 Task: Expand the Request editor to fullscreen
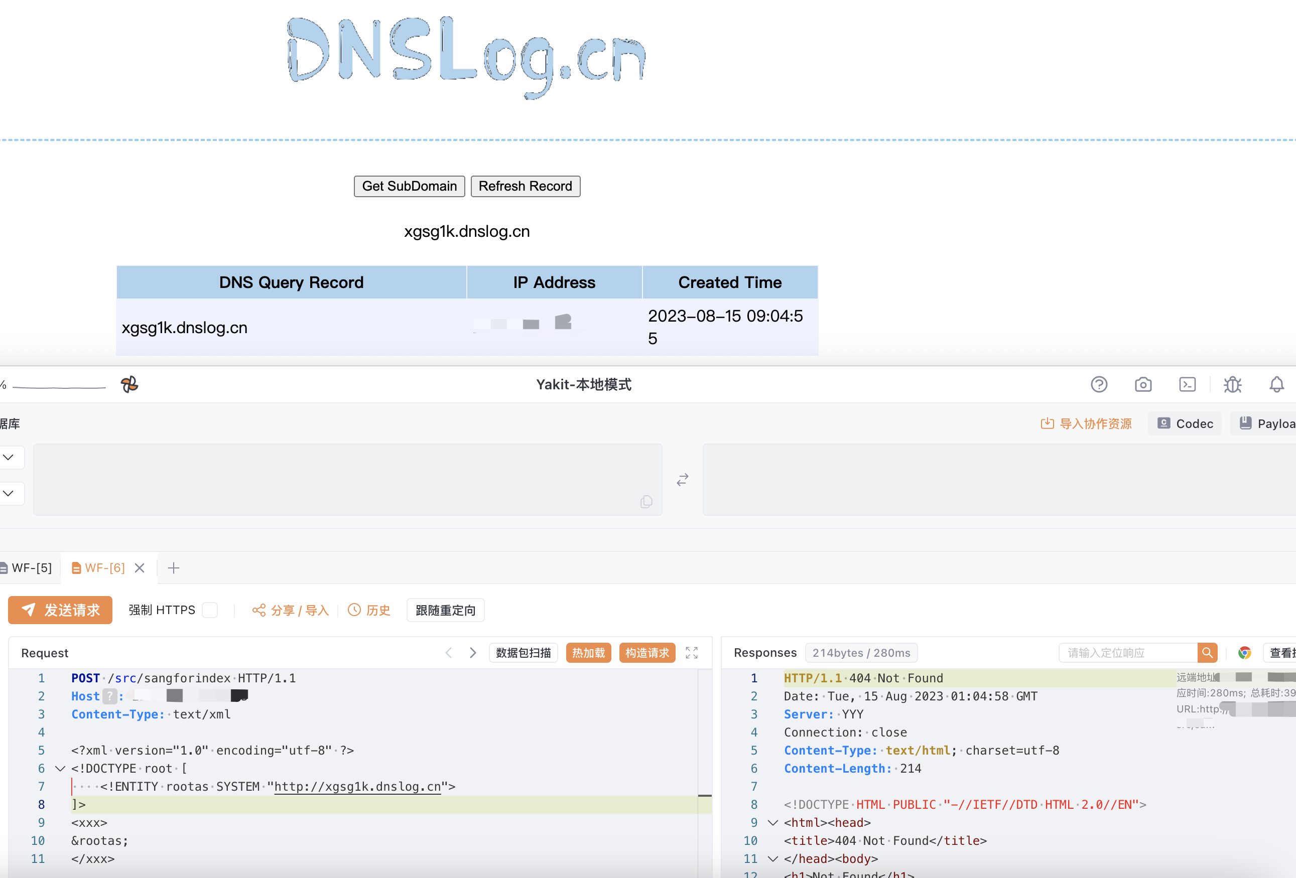(x=692, y=653)
